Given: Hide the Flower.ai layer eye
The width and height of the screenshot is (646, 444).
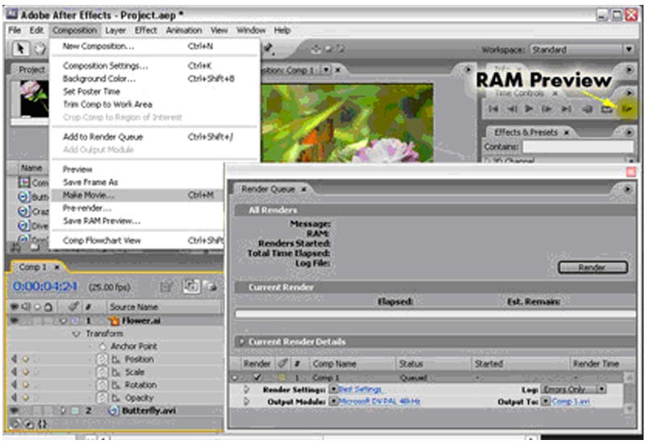Looking at the screenshot, I should (15, 320).
